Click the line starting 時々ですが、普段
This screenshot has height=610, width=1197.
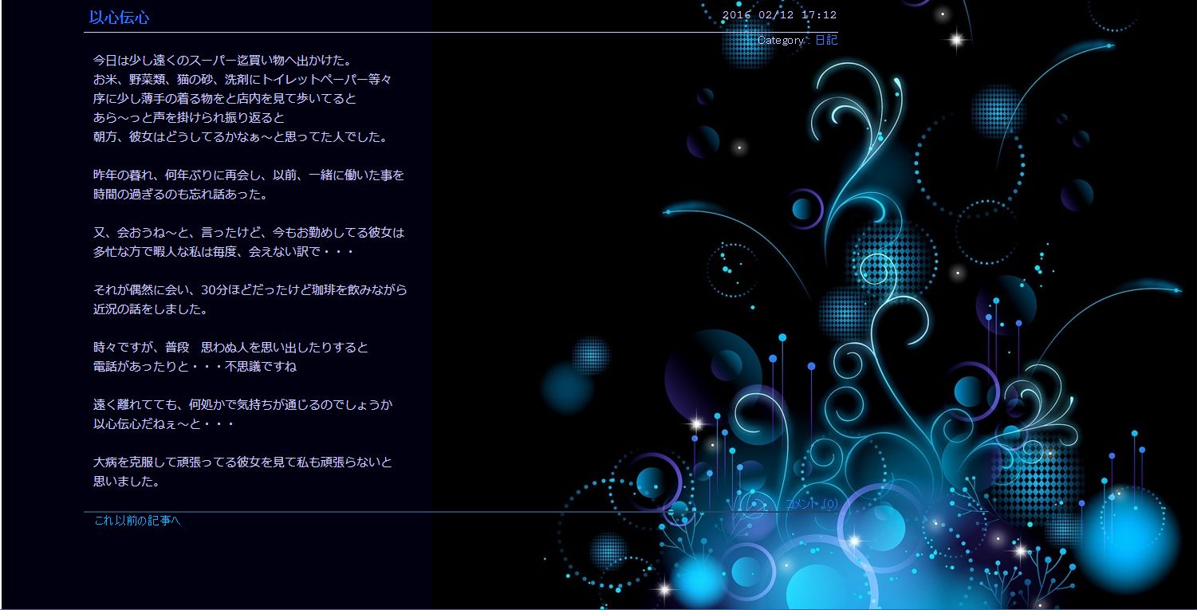[x=230, y=348]
